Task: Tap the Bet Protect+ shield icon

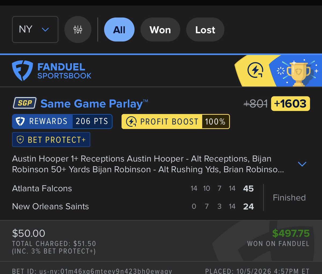Action: tap(20, 140)
